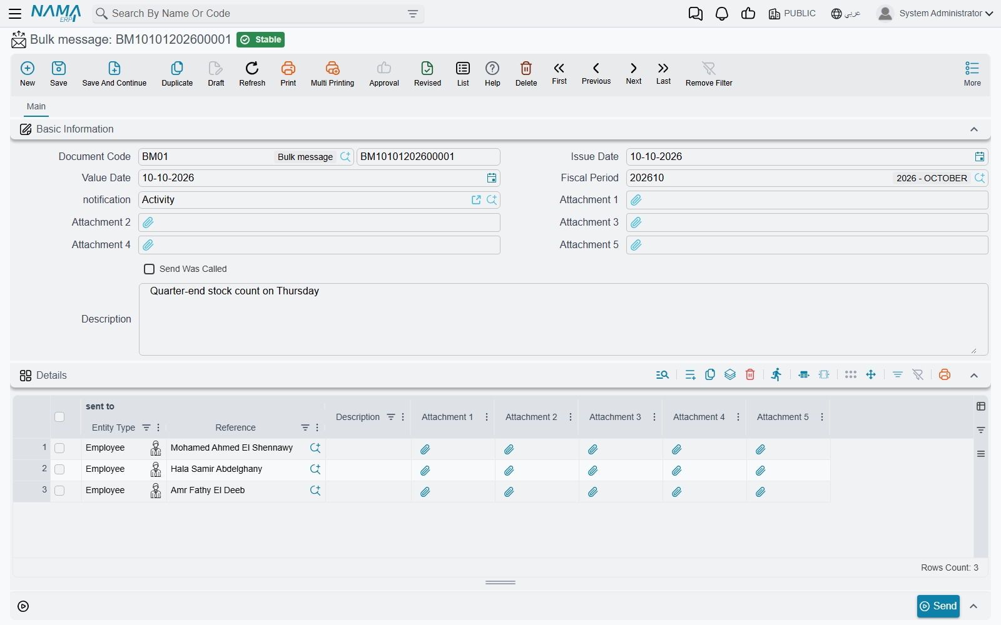Open the notifications bell icon

(x=722, y=14)
